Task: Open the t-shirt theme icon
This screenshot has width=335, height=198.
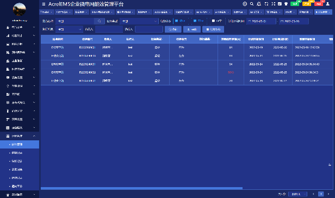Action: pos(286,4)
